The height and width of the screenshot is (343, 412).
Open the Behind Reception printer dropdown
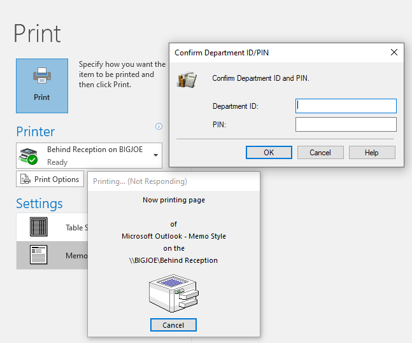89,155
